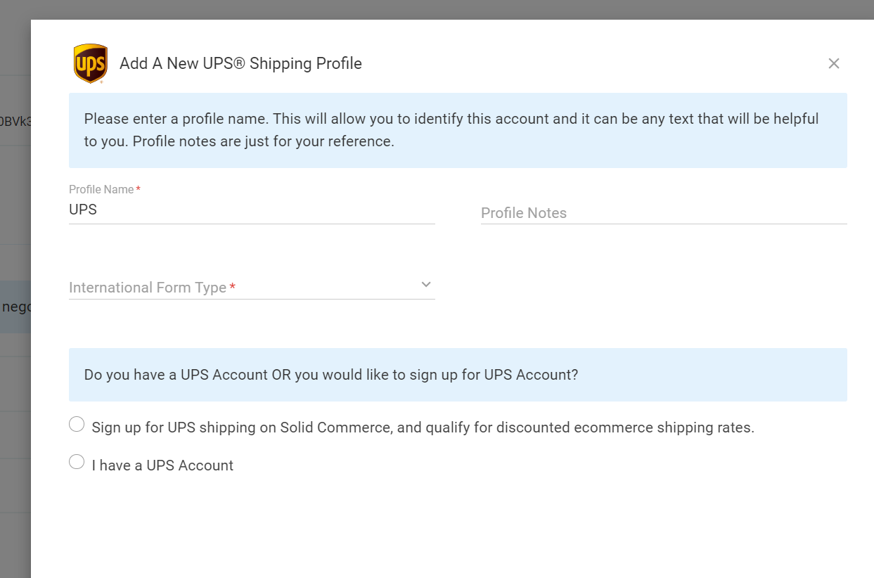
Task: Click the dropdown chevron on International Form Type
Action: [x=425, y=284]
